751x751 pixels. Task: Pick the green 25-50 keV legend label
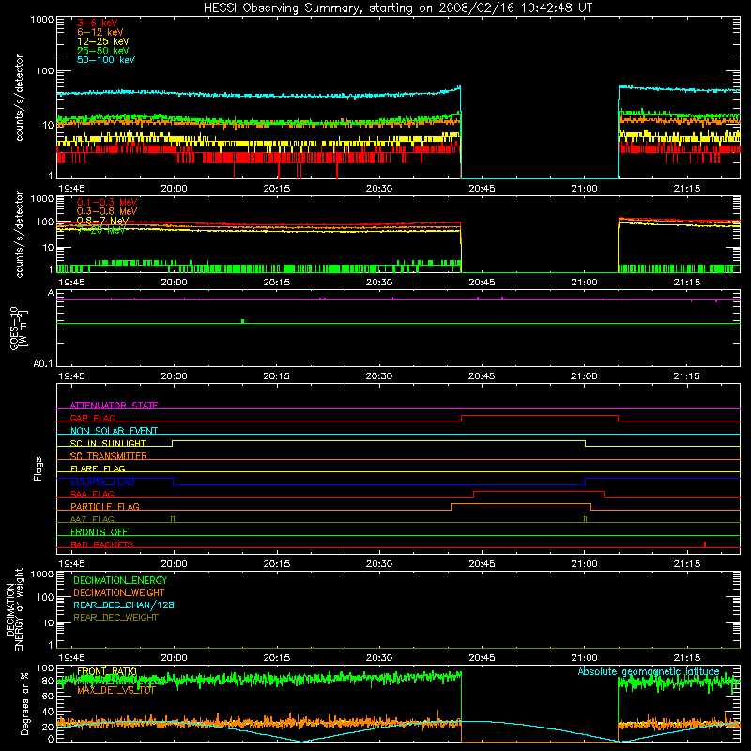pos(103,51)
